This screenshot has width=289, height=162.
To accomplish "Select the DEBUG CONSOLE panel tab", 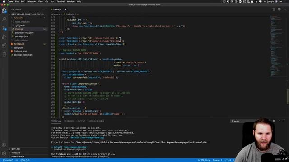I will tap(96, 121).
